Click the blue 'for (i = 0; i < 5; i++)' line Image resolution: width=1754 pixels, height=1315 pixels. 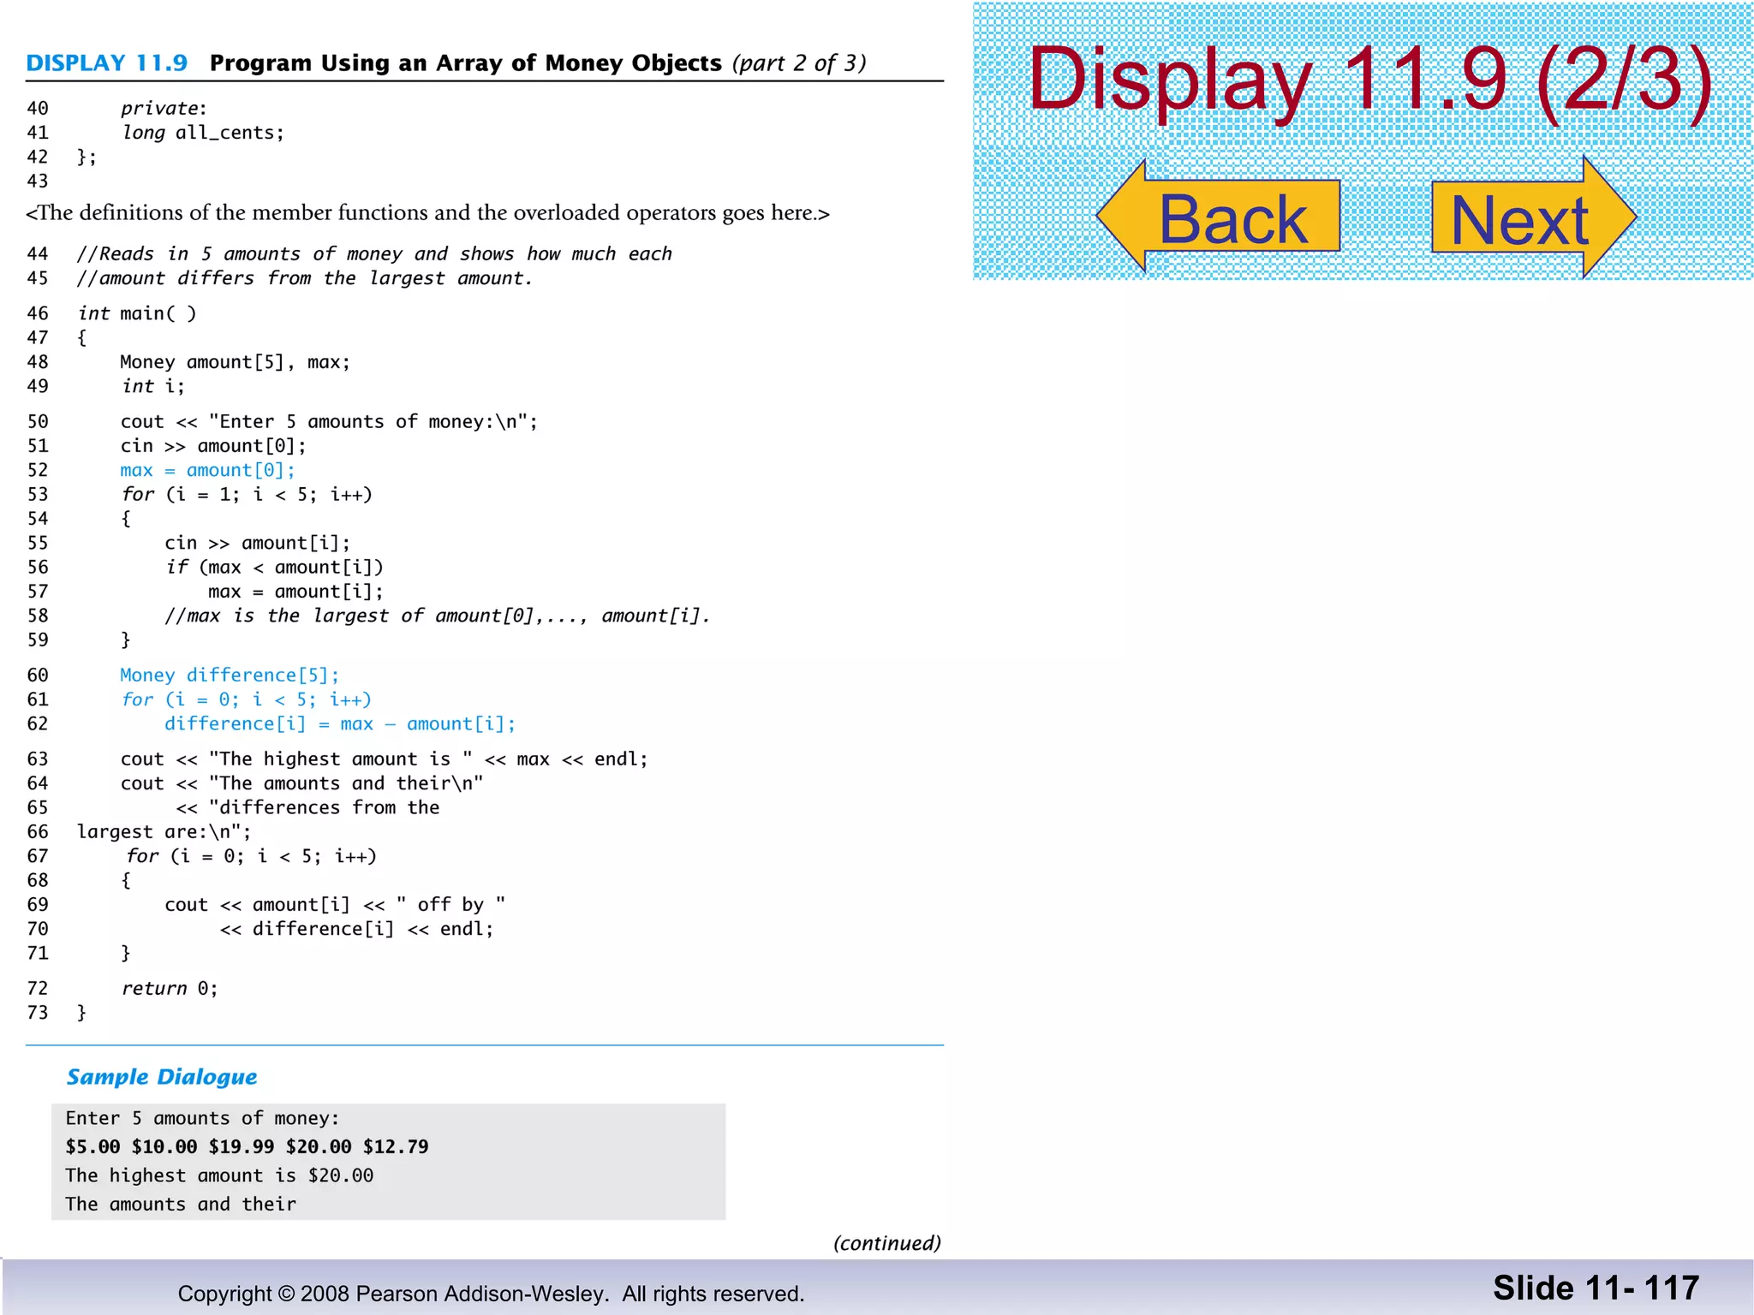pyautogui.click(x=247, y=699)
